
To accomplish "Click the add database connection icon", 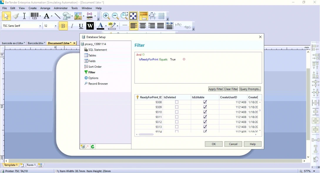I will [x=83, y=147].
